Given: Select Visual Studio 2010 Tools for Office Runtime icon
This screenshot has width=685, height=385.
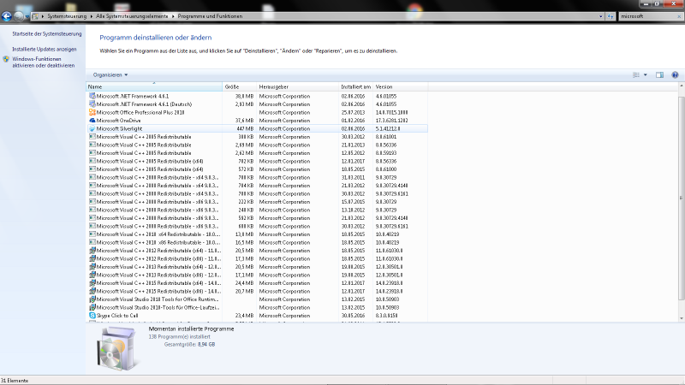Looking at the screenshot, I should pos(92,299).
